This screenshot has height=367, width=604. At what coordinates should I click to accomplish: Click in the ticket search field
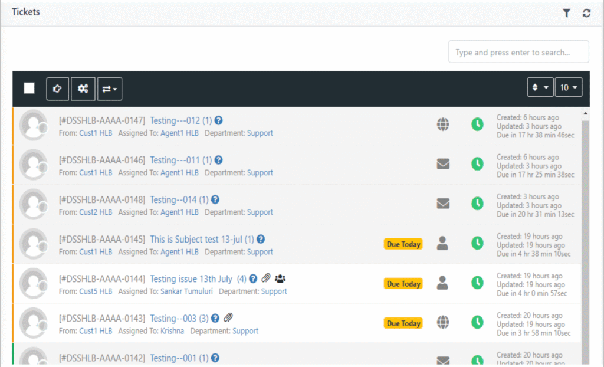(x=518, y=52)
